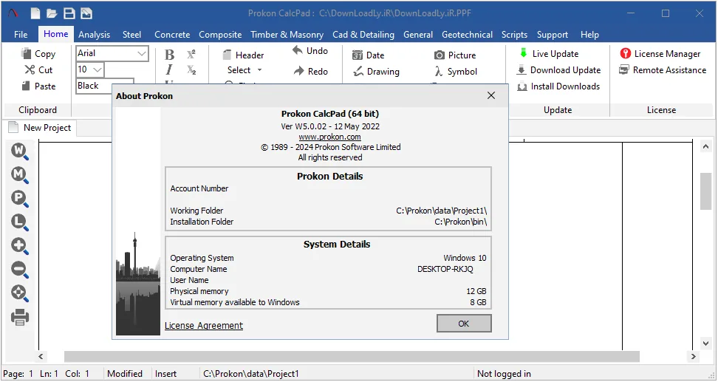The width and height of the screenshot is (718, 382).
Task: Switch to the Steel tab
Action: click(131, 34)
